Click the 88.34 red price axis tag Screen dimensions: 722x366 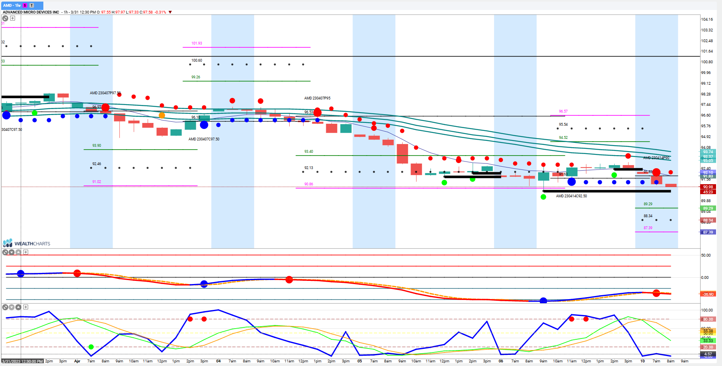tap(708, 220)
